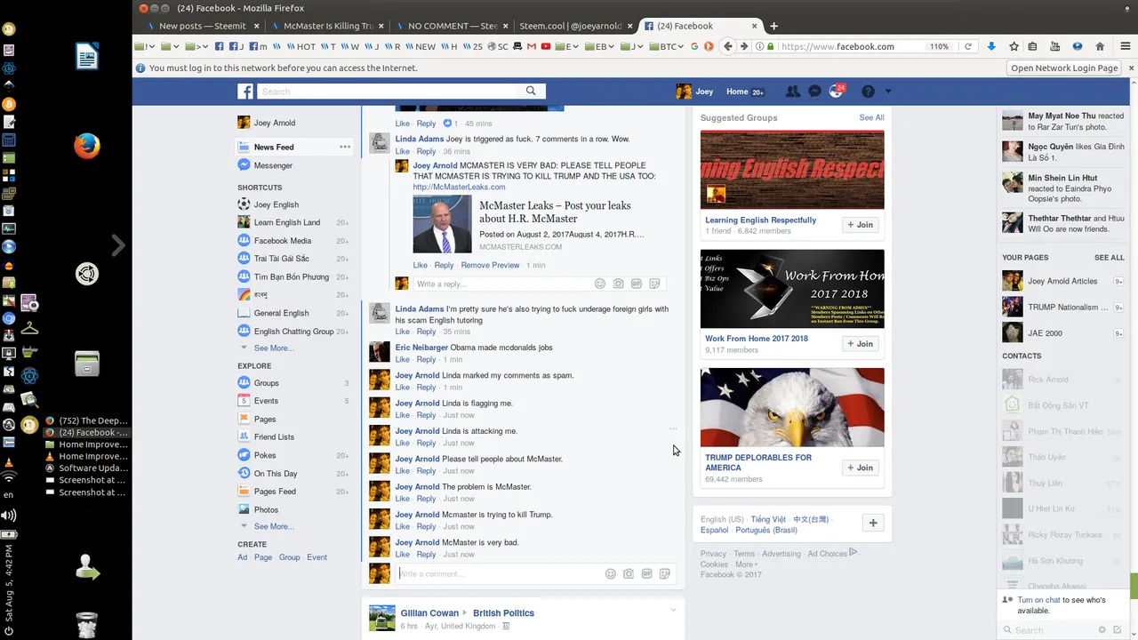Click the Facebook logo in the header
1138x640 pixels.
click(245, 92)
